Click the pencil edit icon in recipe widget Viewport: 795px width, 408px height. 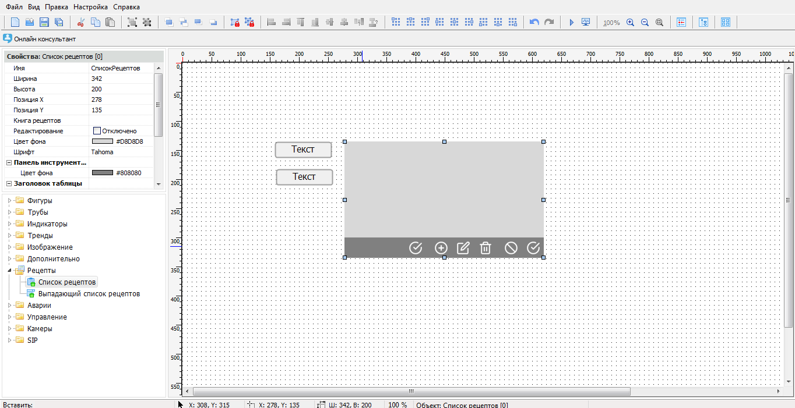[463, 249]
